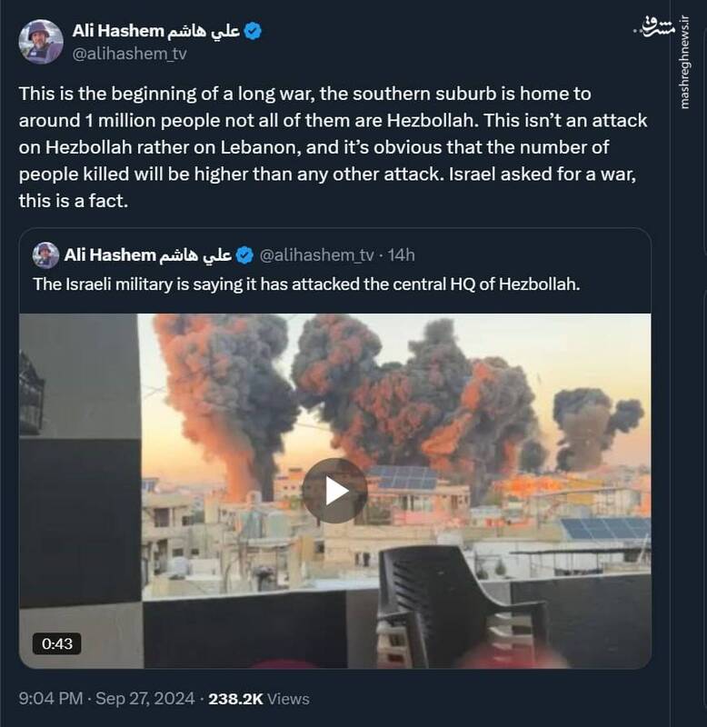Click the main tweet text about a long war

pos(336,147)
